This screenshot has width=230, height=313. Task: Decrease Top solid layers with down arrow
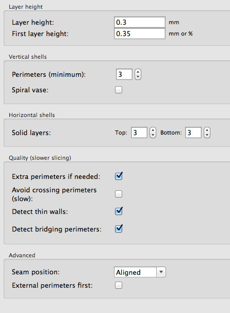tap(153, 135)
